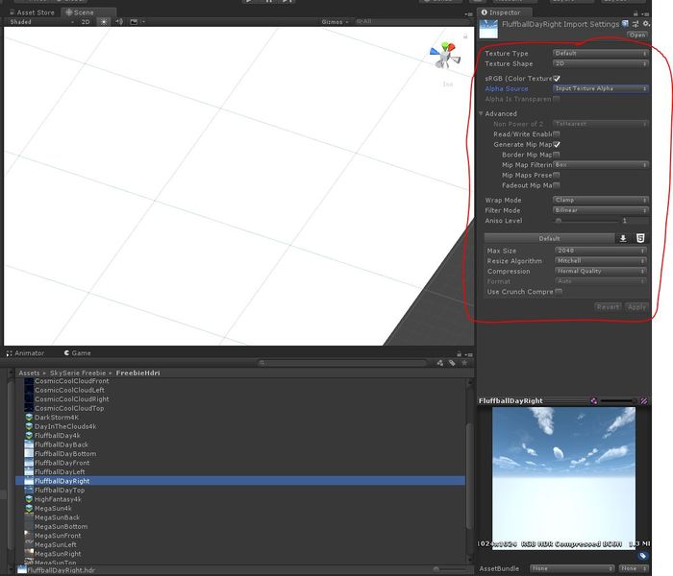Click lock icon on Project panel header
The image size is (673, 576).
459,354
